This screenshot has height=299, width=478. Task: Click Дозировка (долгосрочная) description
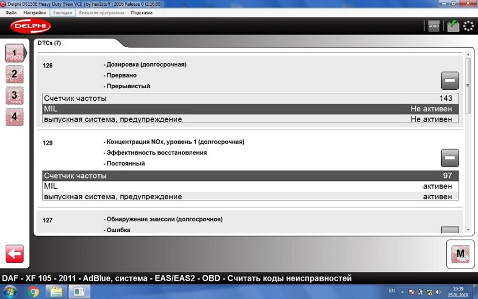[x=146, y=65]
